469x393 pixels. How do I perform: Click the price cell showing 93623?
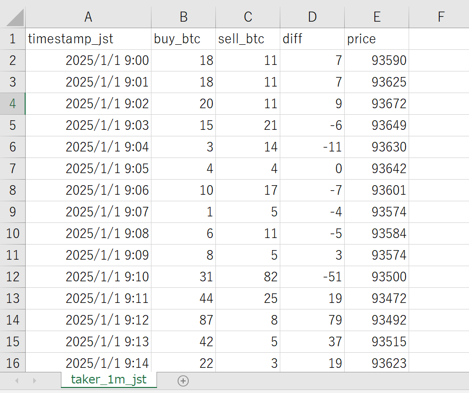click(x=376, y=363)
